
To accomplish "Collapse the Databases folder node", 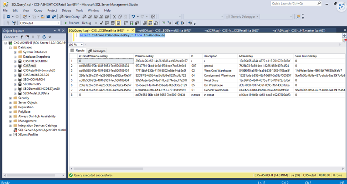I will tap(10, 48).
